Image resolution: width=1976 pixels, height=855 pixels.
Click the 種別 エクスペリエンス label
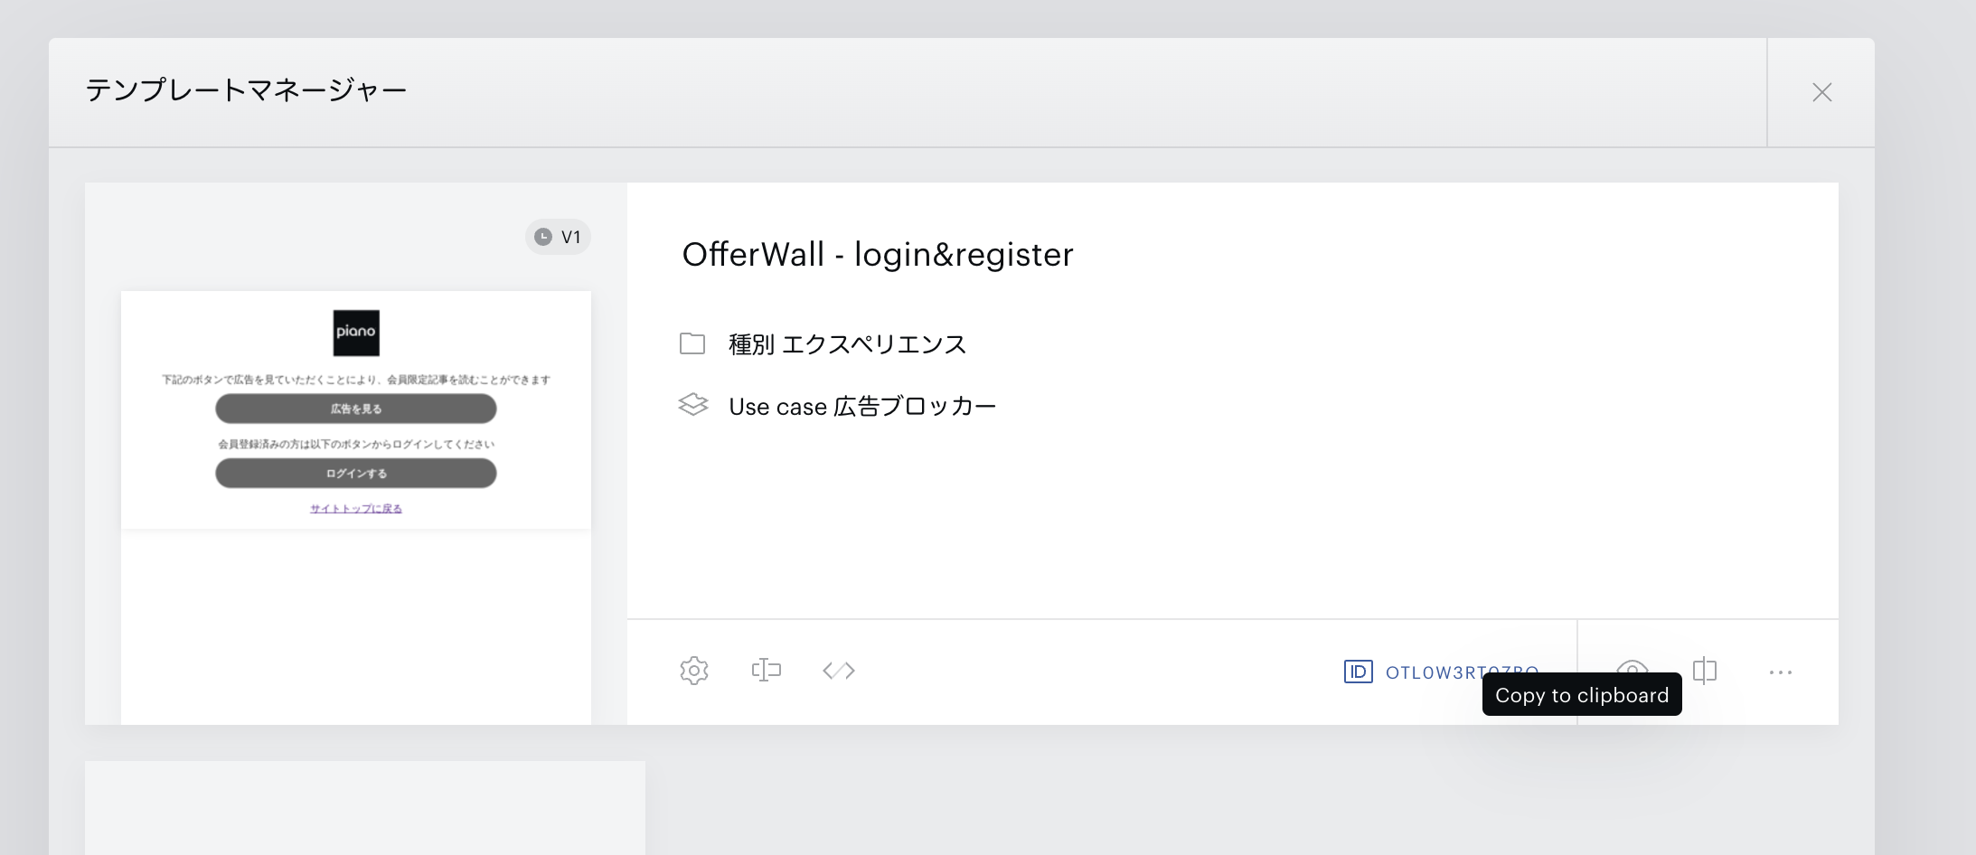[x=847, y=344]
